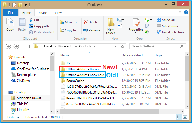The image size is (192, 123).
Task: Click the History icon in Open group
Action: [x=147, y=32]
